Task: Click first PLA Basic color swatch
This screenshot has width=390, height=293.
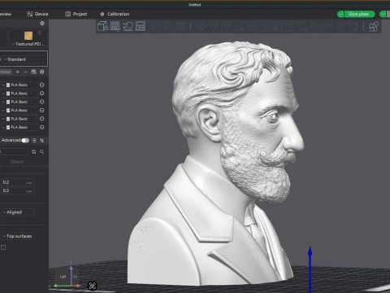Action: pos(8,85)
